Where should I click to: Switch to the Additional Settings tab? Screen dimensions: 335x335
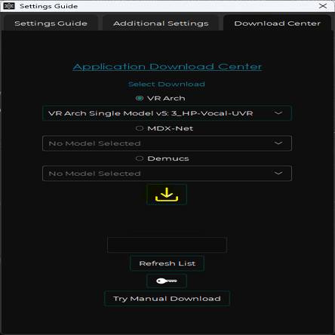point(161,23)
